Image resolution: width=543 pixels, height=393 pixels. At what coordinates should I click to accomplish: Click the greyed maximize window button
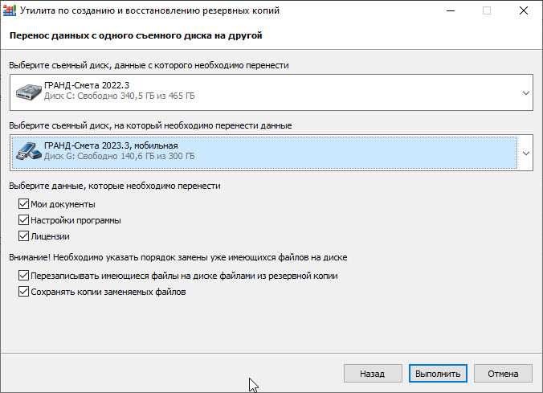tap(486, 11)
